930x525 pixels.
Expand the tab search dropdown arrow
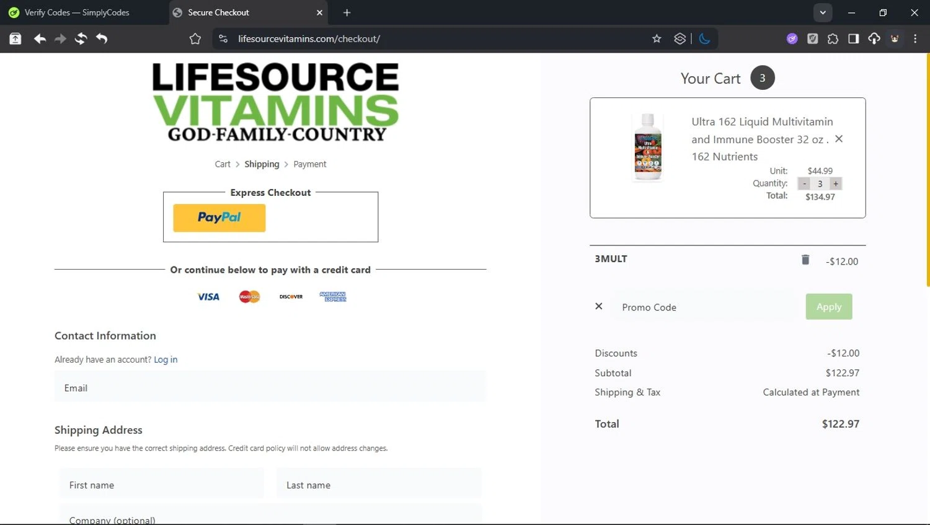823,12
